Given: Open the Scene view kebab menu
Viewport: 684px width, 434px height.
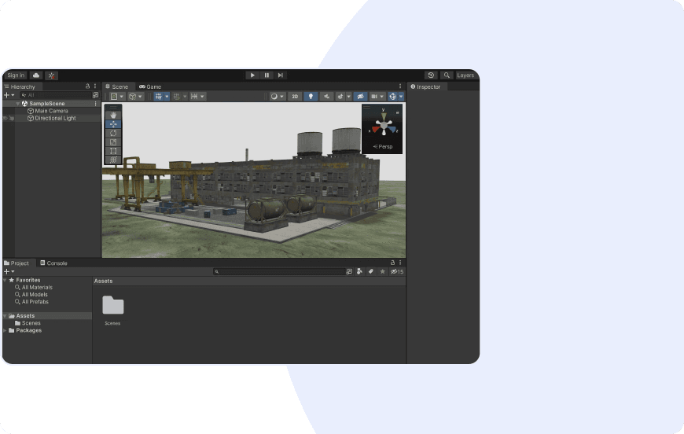Looking at the screenshot, I should click(400, 86).
